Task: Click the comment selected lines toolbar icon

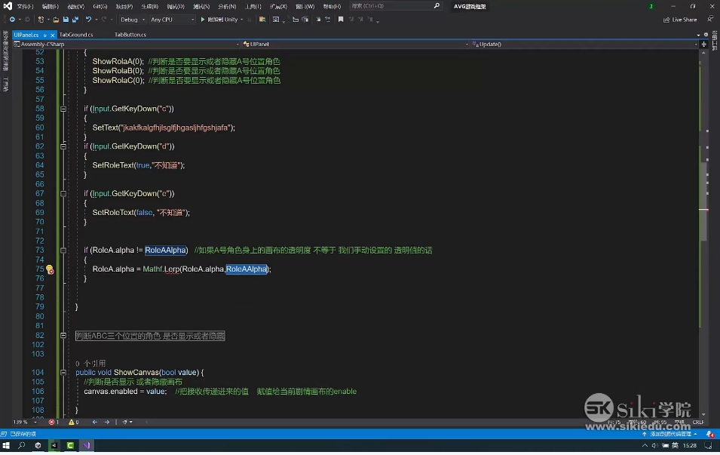Action: point(318,20)
